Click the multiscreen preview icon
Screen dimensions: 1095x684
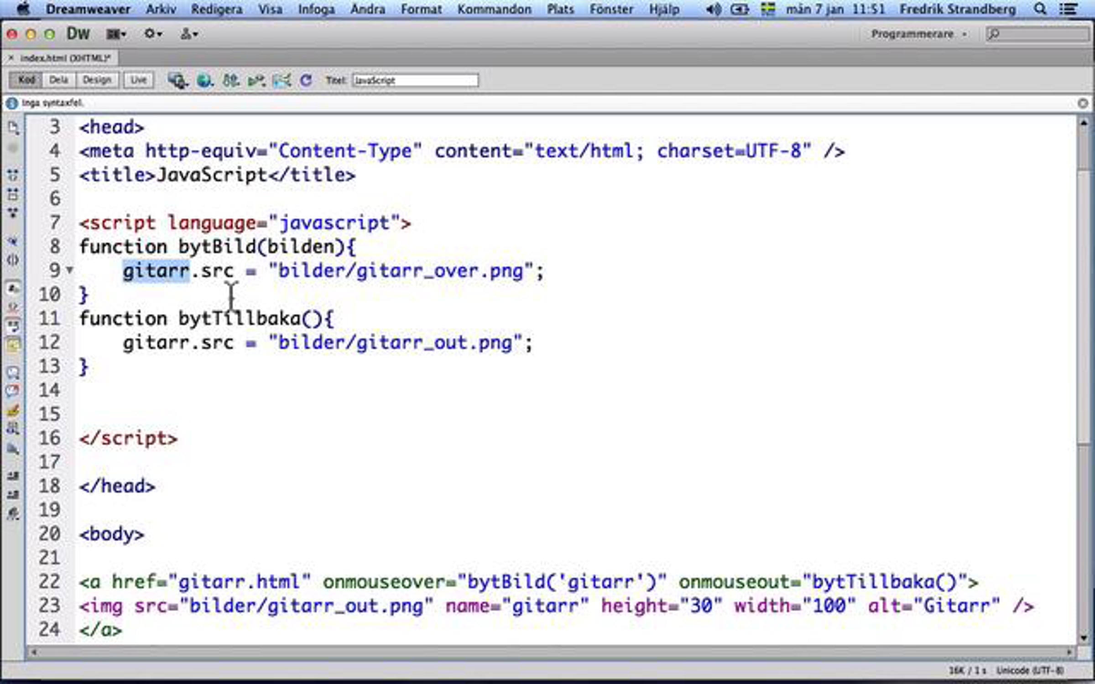point(177,81)
